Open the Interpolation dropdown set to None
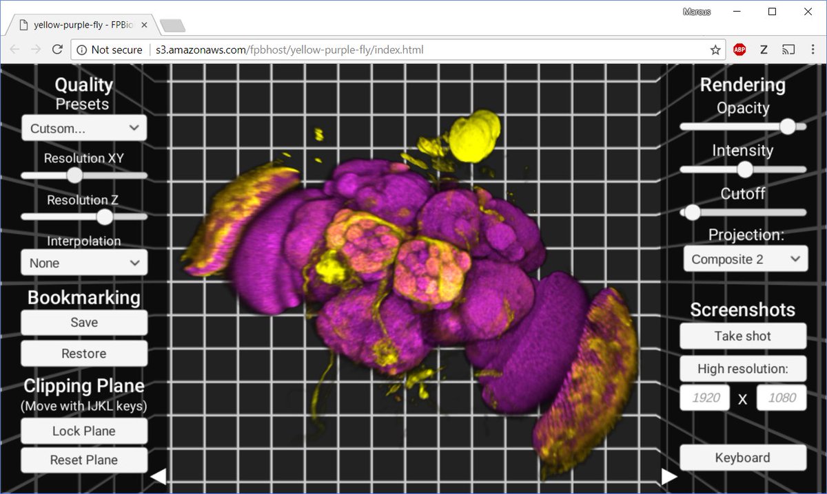The height and width of the screenshot is (494, 827). pos(84,263)
